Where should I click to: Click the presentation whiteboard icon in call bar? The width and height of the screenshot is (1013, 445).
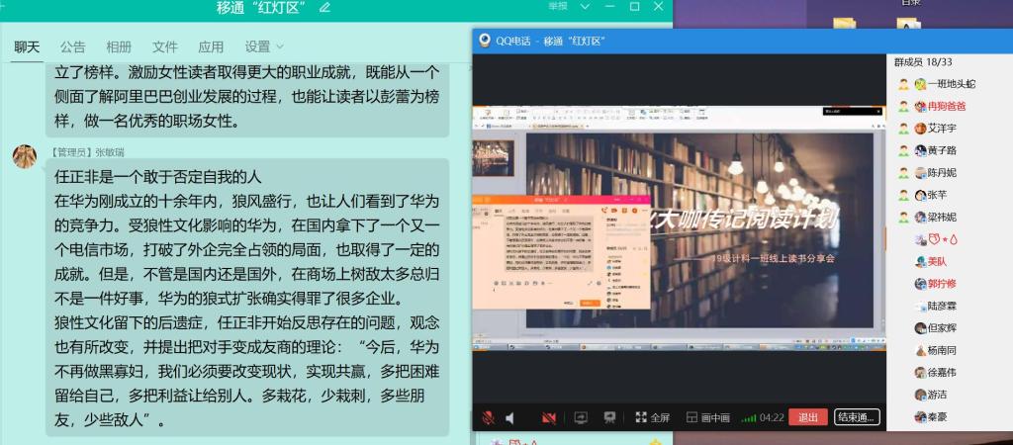[610, 417]
